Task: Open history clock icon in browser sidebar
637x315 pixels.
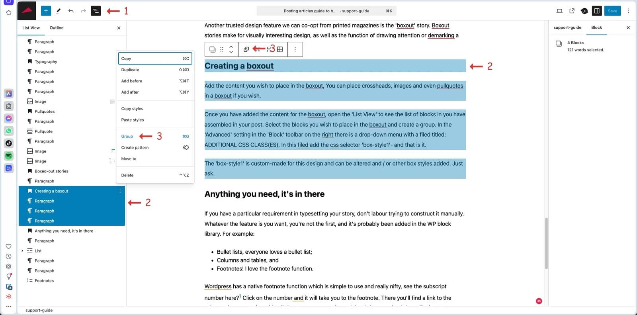Action: pos(8,256)
